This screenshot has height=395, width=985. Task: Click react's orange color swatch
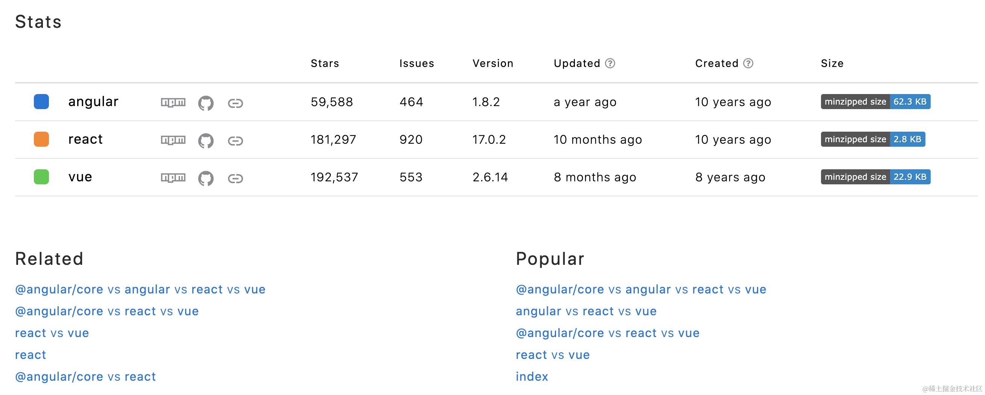[x=41, y=139]
